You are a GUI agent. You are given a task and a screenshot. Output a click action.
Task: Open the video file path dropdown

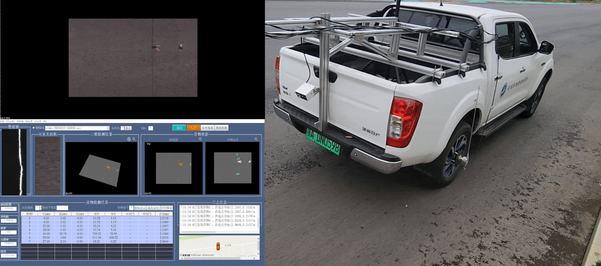tap(108, 128)
